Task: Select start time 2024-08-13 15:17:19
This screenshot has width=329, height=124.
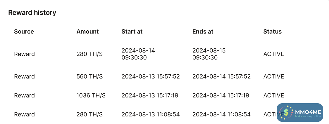Action: click(x=150, y=95)
